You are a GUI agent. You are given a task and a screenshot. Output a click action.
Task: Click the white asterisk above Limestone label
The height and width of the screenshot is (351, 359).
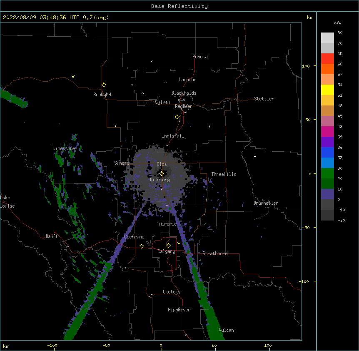tap(64, 144)
